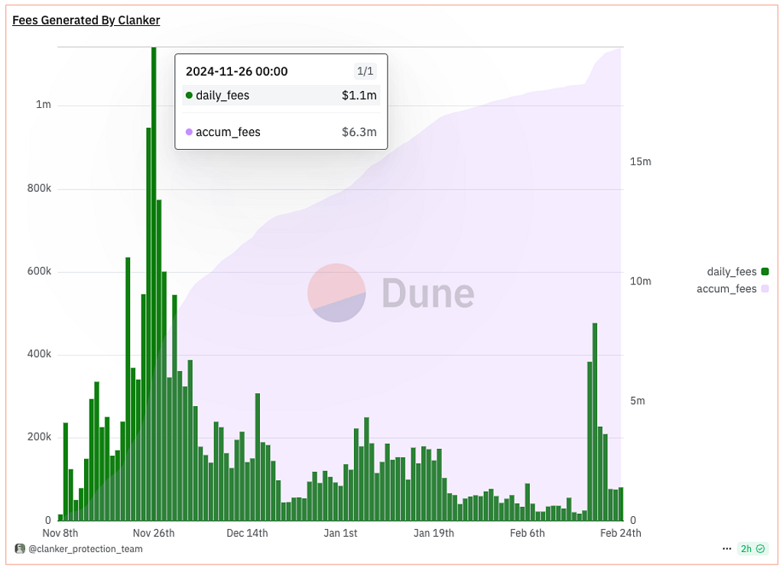Click the 800k left axis label
The height and width of the screenshot is (569, 783).
tap(39, 188)
